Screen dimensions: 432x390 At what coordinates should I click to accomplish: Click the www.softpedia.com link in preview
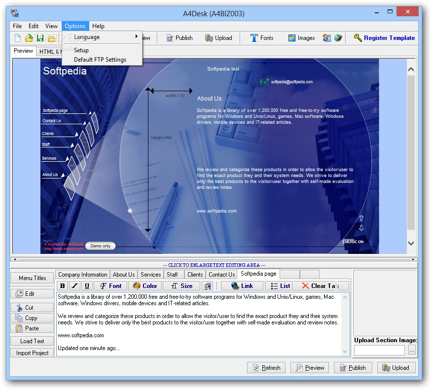click(216, 211)
